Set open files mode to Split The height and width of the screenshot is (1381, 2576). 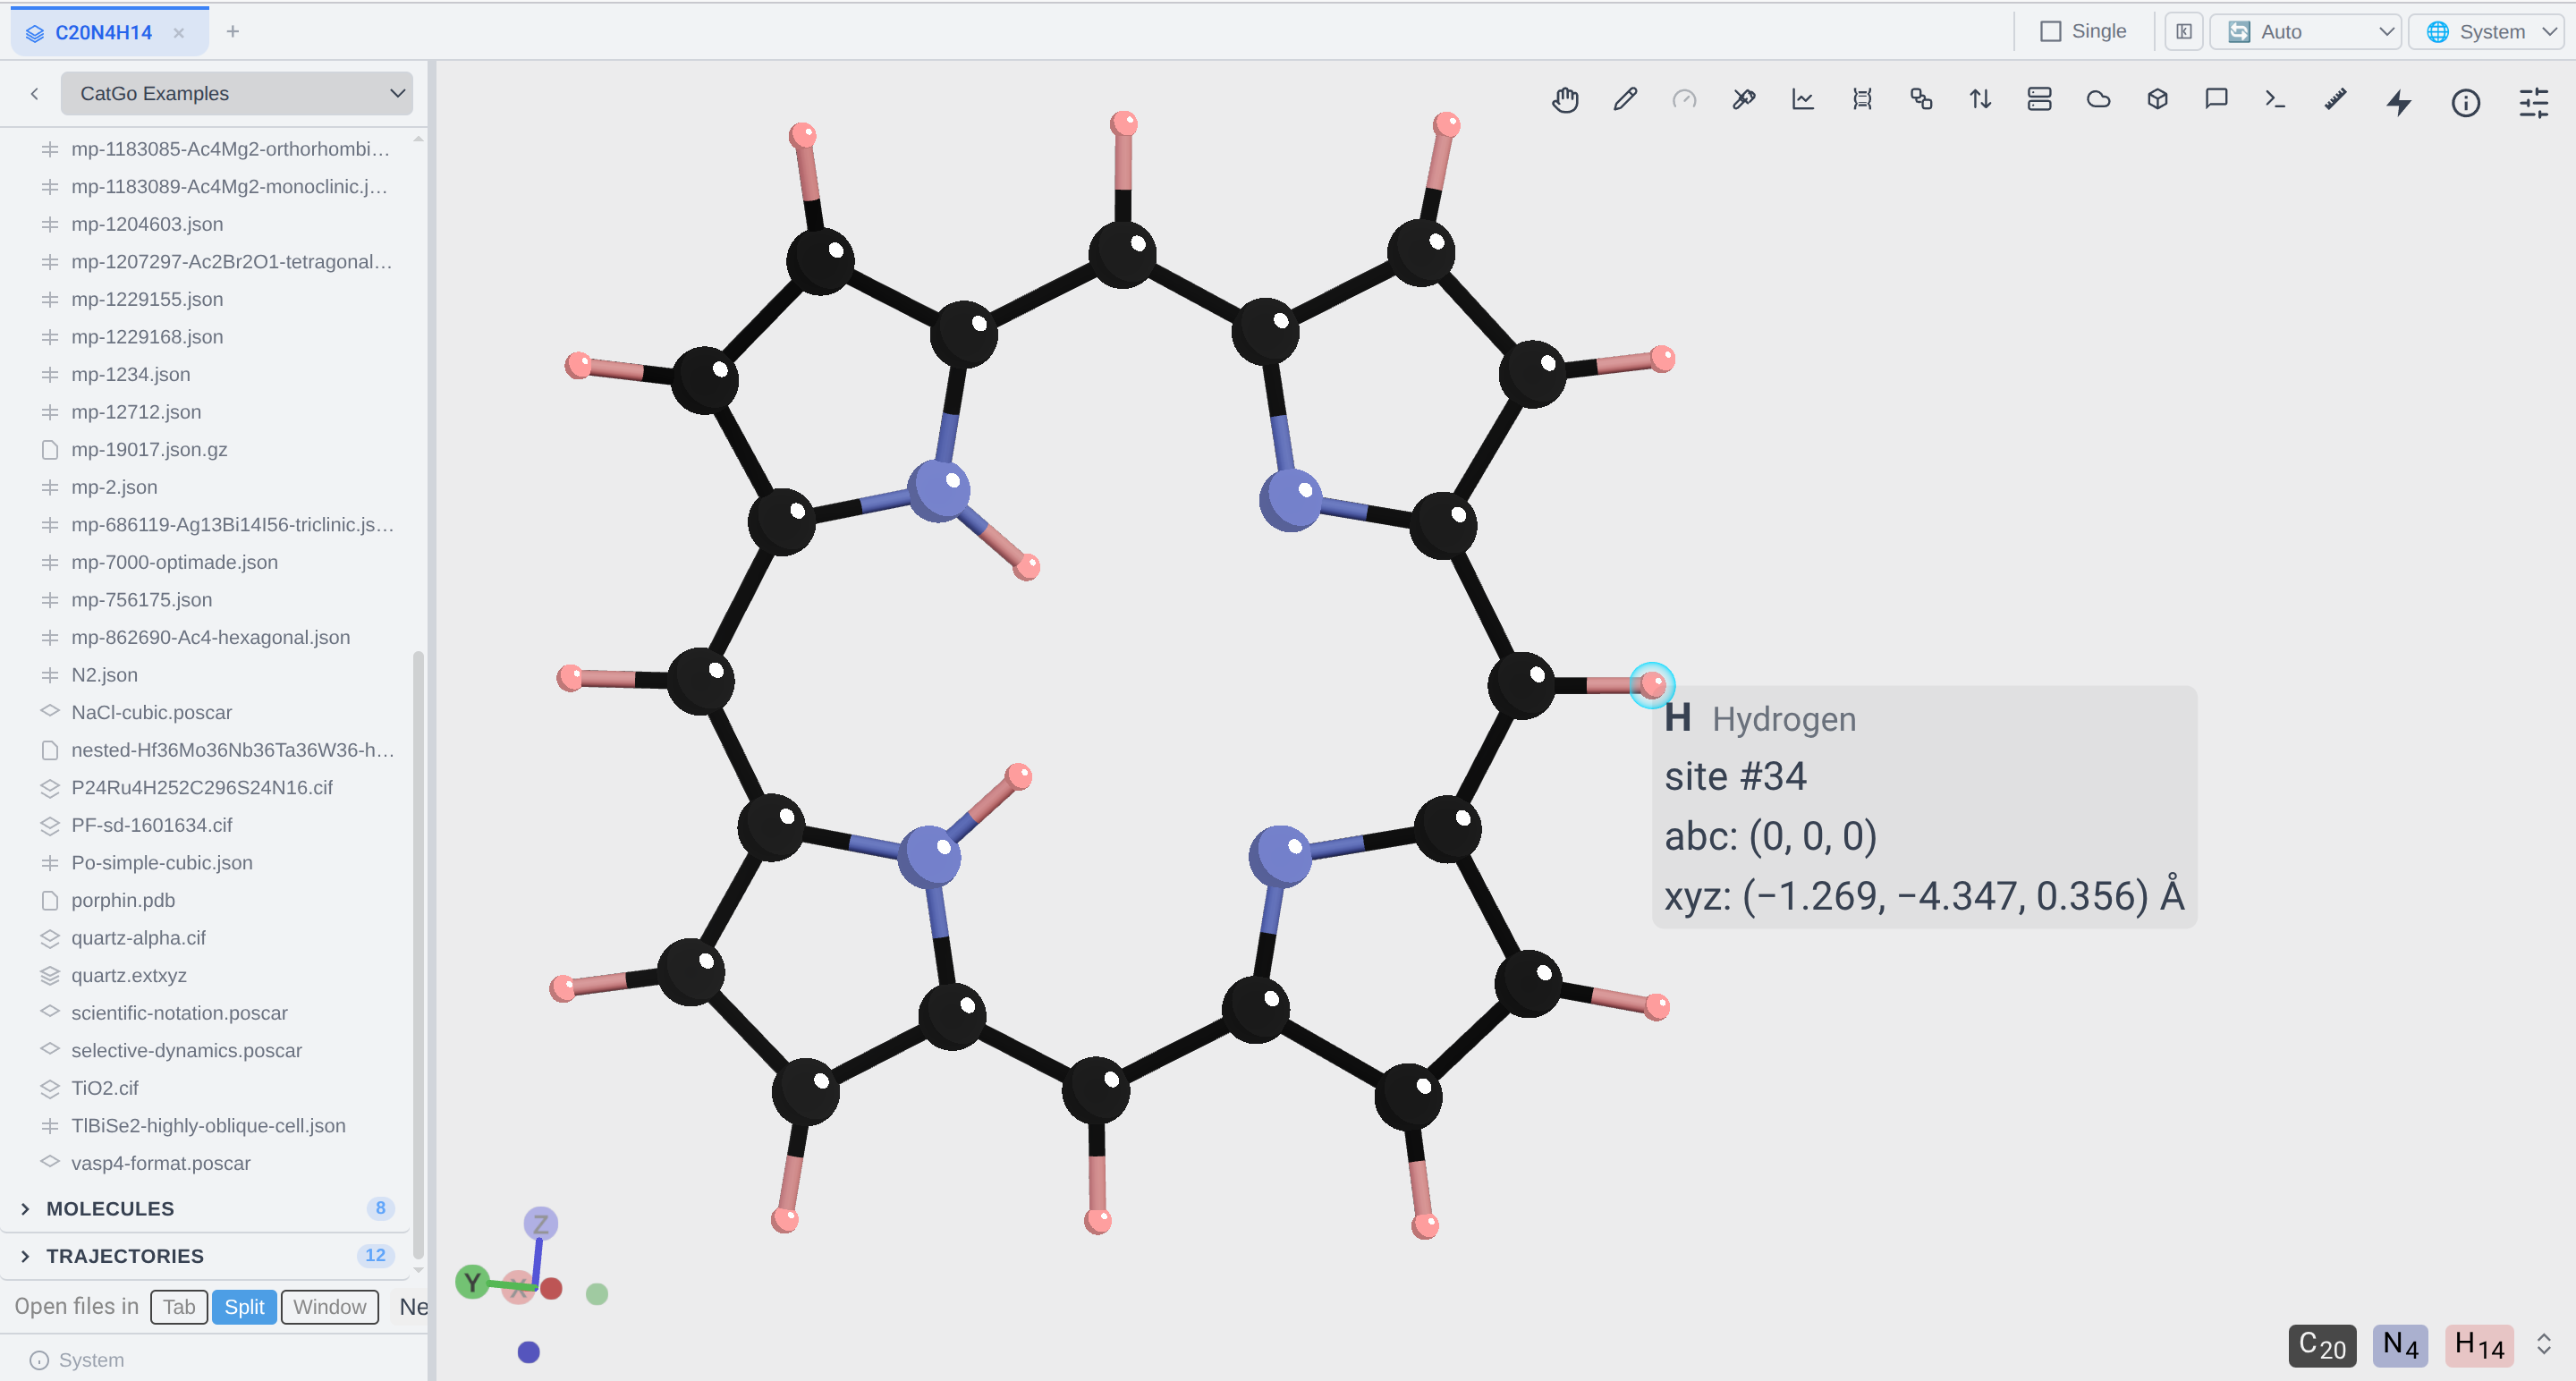[244, 1307]
